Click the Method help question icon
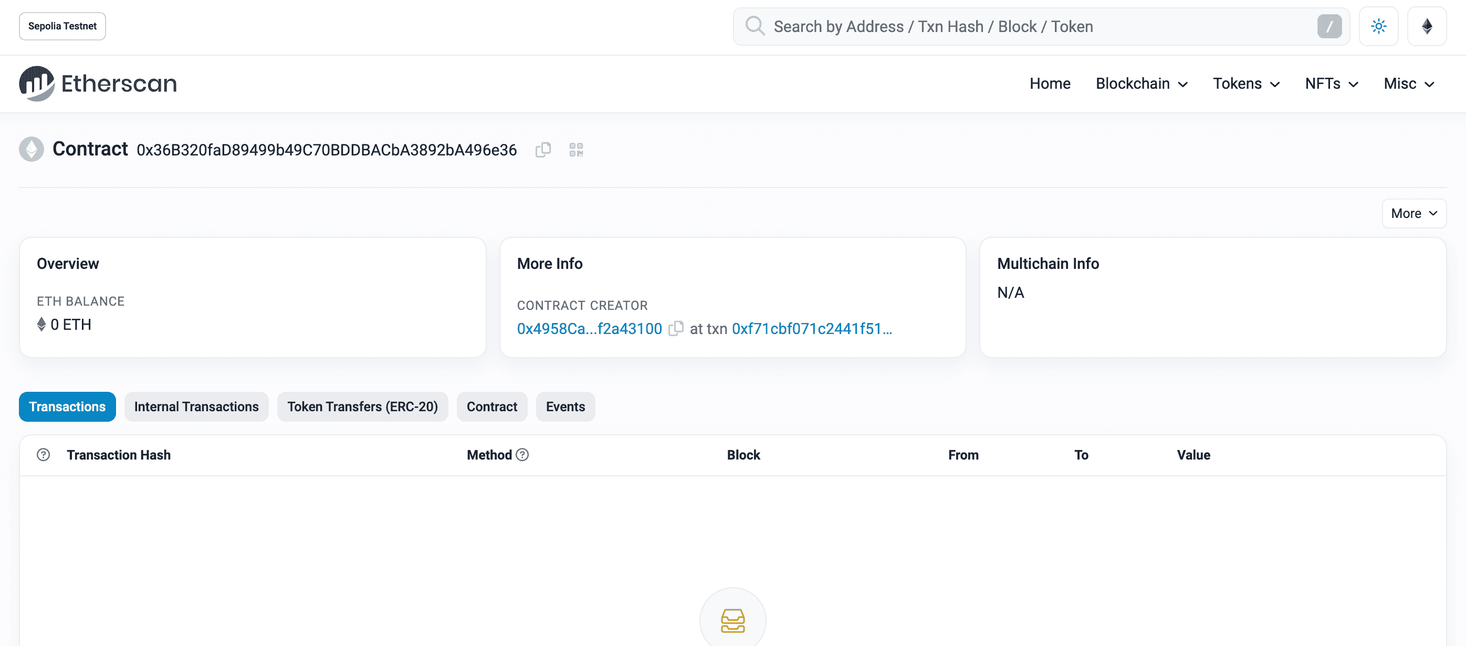The height and width of the screenshot is (646, 1466). (522, 455)
